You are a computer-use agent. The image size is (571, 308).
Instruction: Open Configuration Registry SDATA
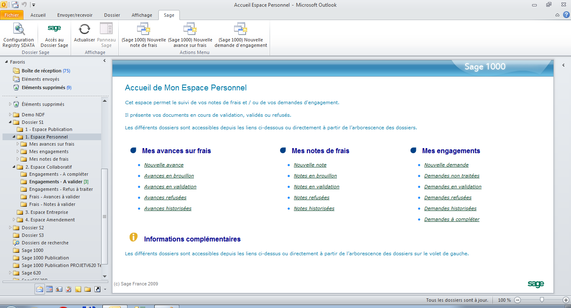pyautogui.click(x=18, y=35)
